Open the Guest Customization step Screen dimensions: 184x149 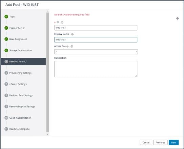[x=20, y=118]
